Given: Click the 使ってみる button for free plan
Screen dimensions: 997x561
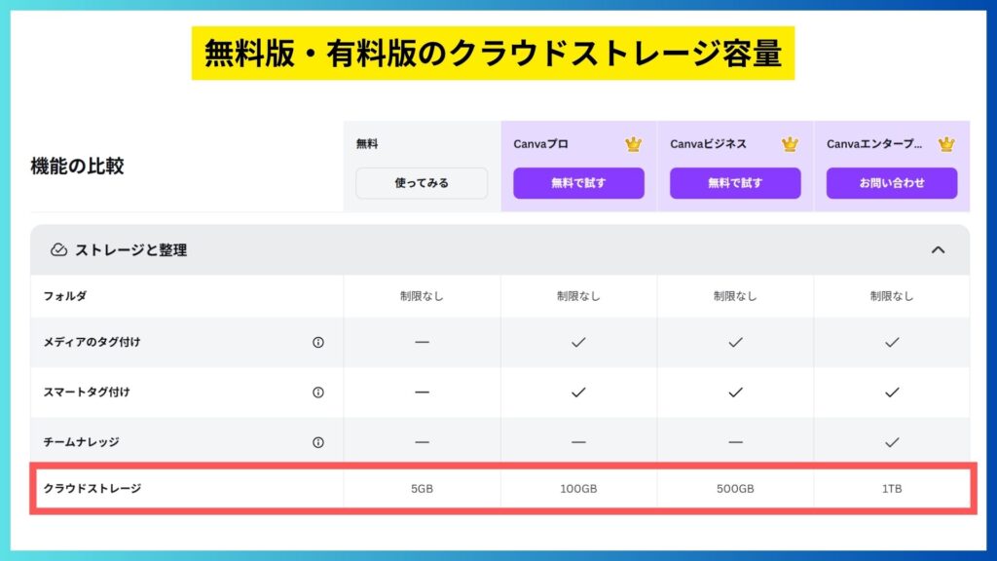Looking at the screenshot, I should [422, 183].
